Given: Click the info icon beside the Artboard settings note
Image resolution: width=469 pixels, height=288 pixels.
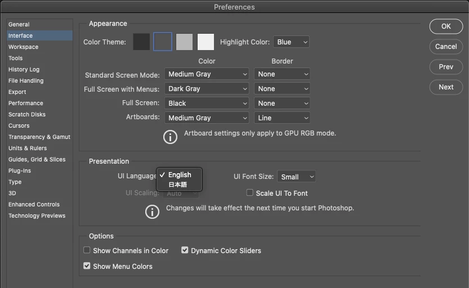Looking at the screenshot, I should [x=170, y=137].
